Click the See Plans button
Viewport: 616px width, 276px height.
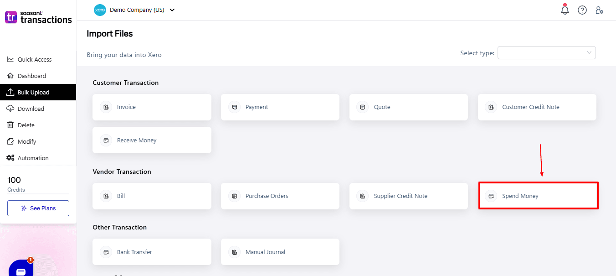(38, 208)
